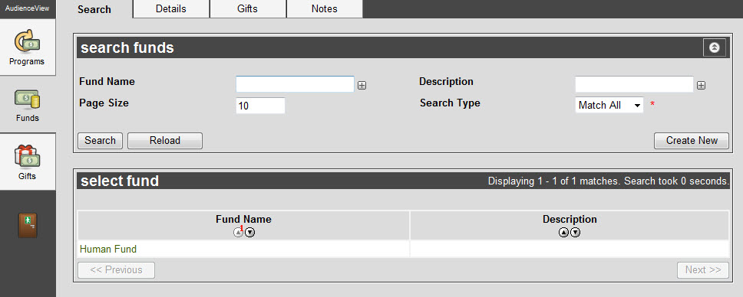This screenshot has width=743, height=297.
Task: Open the Notes tab
Action: tap(325, 9)
